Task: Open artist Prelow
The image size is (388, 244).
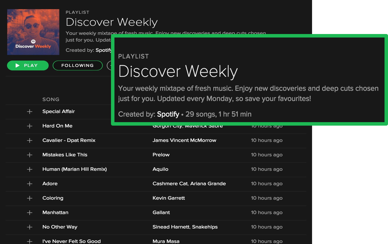Action: tap(161, 155)
